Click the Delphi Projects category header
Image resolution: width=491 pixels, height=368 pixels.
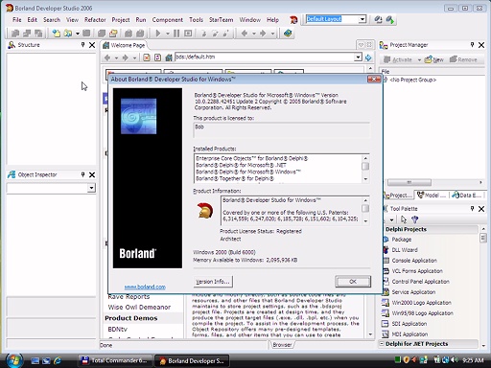pyautogui.click(x=430, y=229)
